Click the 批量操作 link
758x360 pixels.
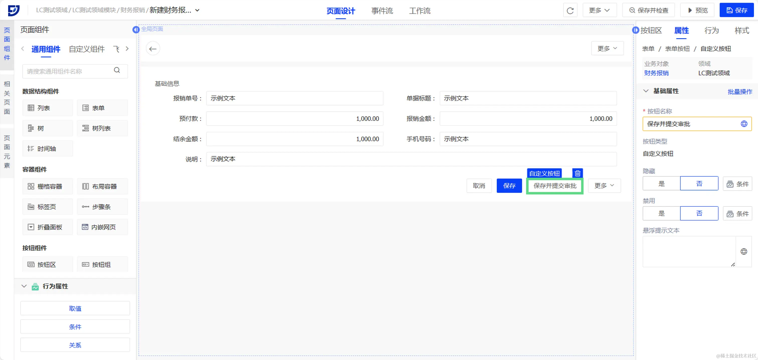click(x=739, y=92)
